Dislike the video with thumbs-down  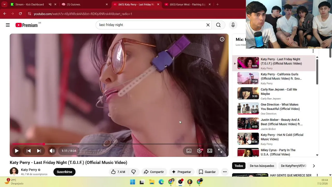(134, 172)
